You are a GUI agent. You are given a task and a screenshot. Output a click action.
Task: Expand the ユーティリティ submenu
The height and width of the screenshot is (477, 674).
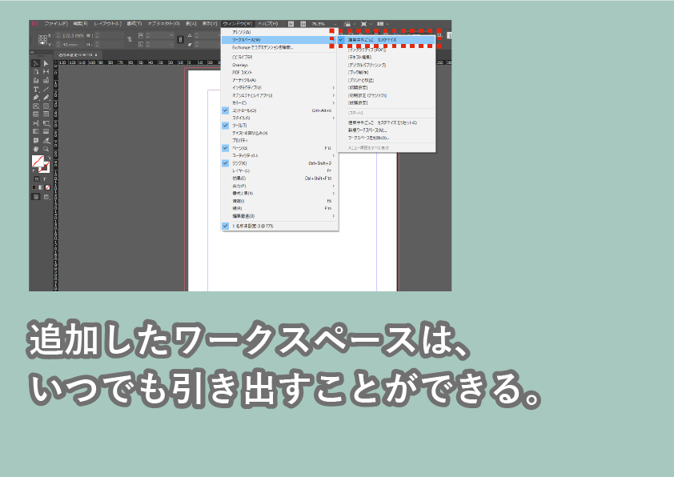pyautogui.click(x=278, y=155)
